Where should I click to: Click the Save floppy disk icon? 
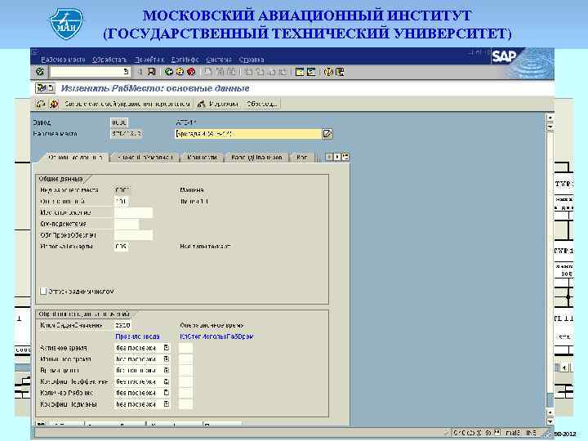152,72
